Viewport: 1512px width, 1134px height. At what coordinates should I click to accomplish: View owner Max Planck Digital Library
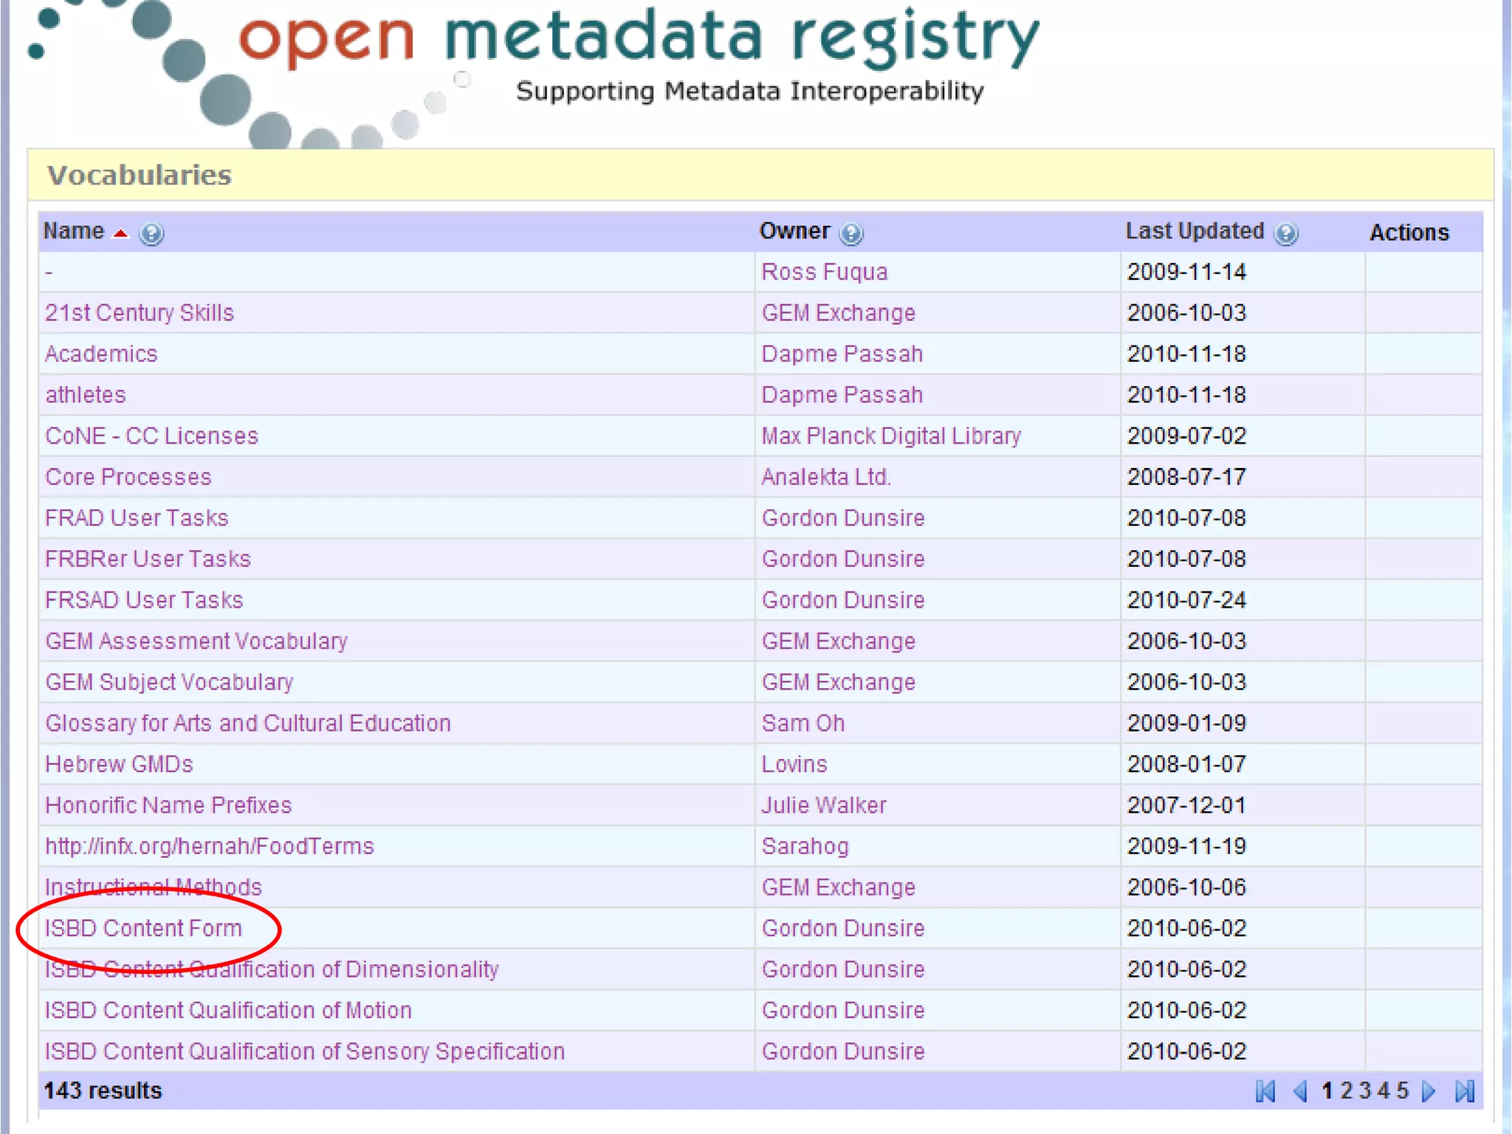tap(890, 436)
